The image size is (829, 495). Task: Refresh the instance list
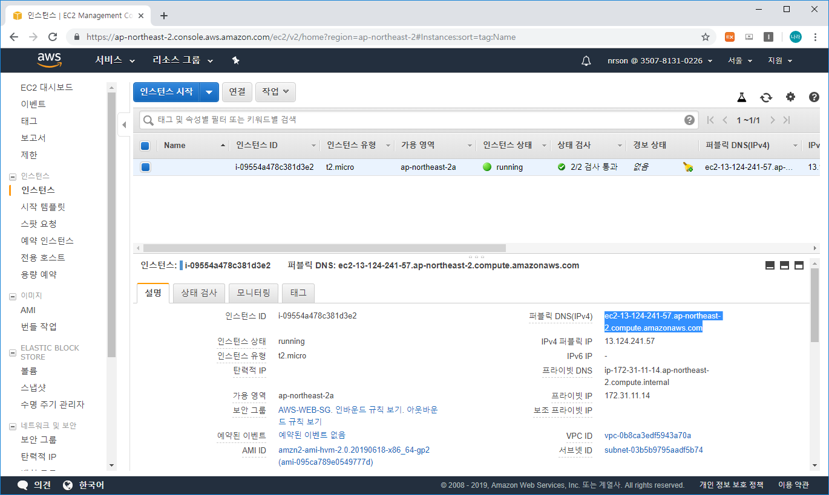[766, 97]
